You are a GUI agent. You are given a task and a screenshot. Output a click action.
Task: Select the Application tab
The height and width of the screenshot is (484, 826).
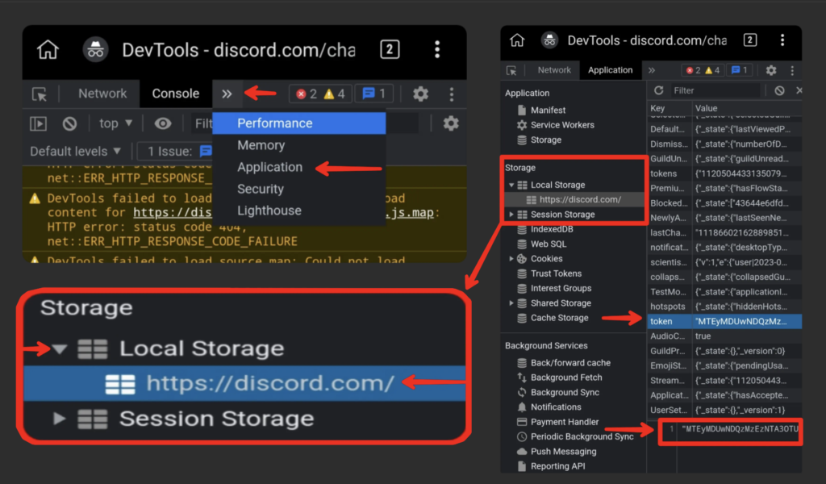610,70
